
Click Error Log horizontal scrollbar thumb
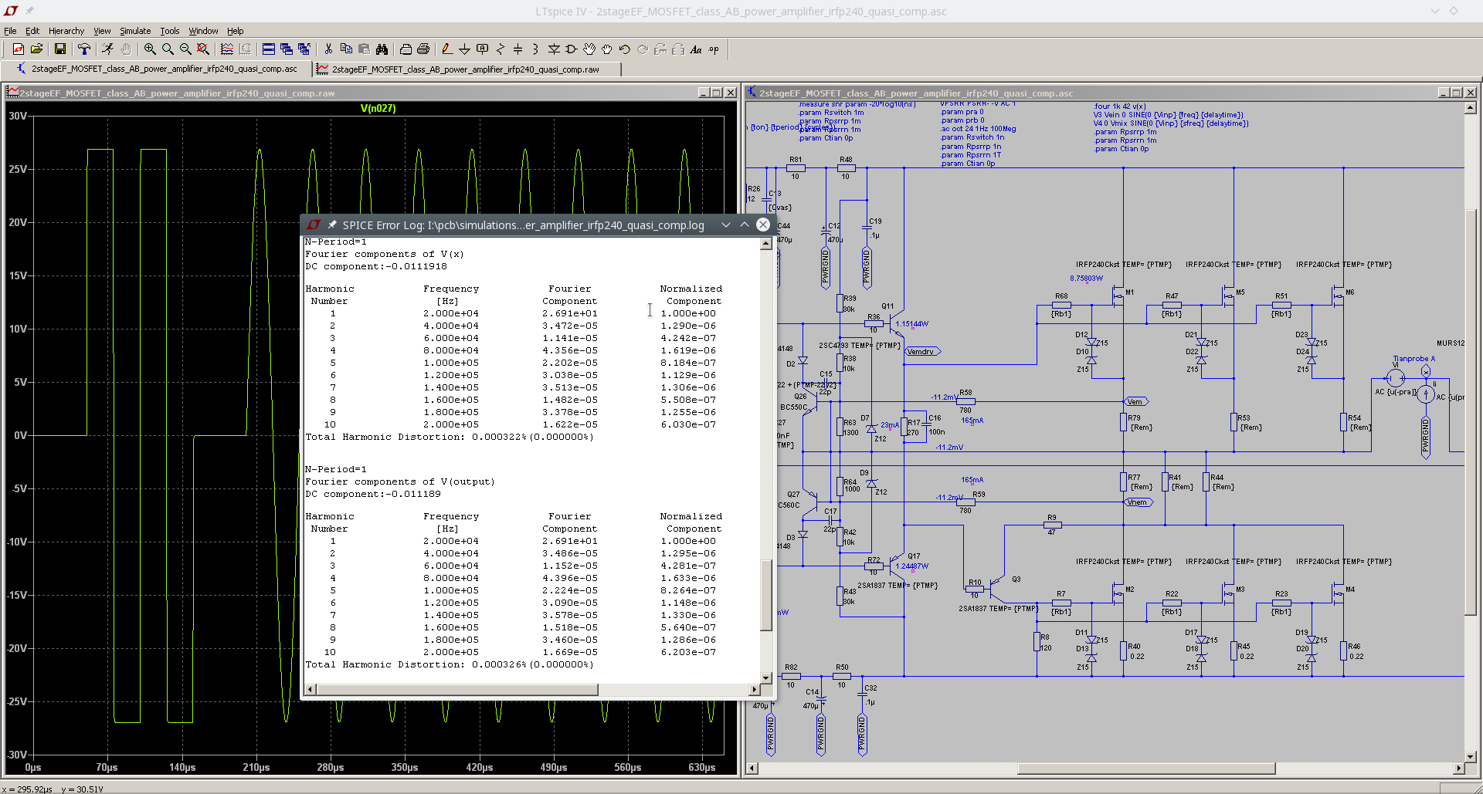pyautogui.click(x=457, y=689)
